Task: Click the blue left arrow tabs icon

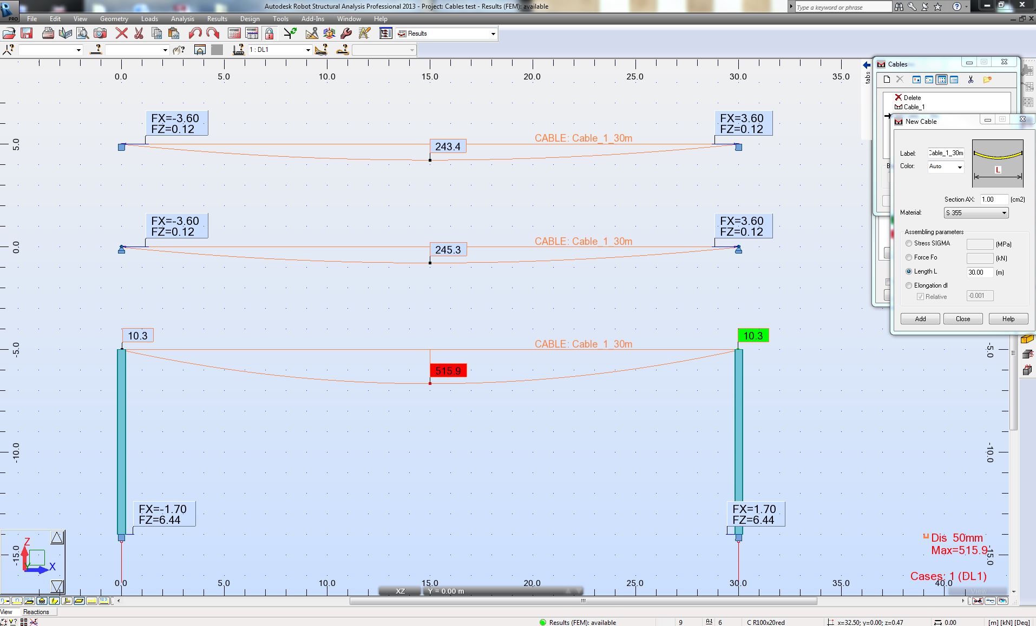Action: [x=867, y=65]
